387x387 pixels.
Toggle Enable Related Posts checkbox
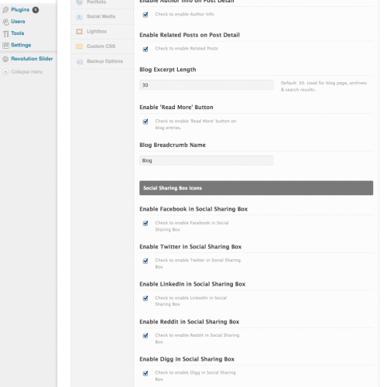pos(146,49)
